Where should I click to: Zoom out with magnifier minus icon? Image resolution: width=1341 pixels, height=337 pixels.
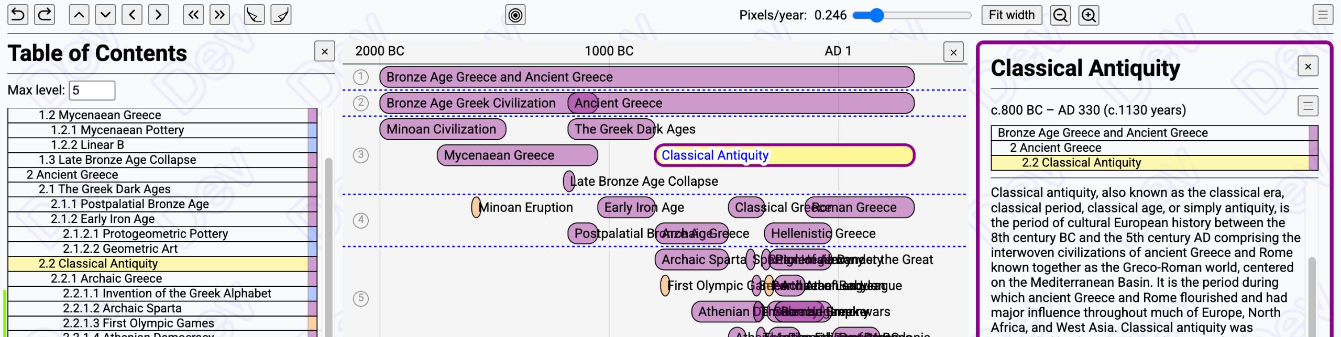pos(1060,15)
